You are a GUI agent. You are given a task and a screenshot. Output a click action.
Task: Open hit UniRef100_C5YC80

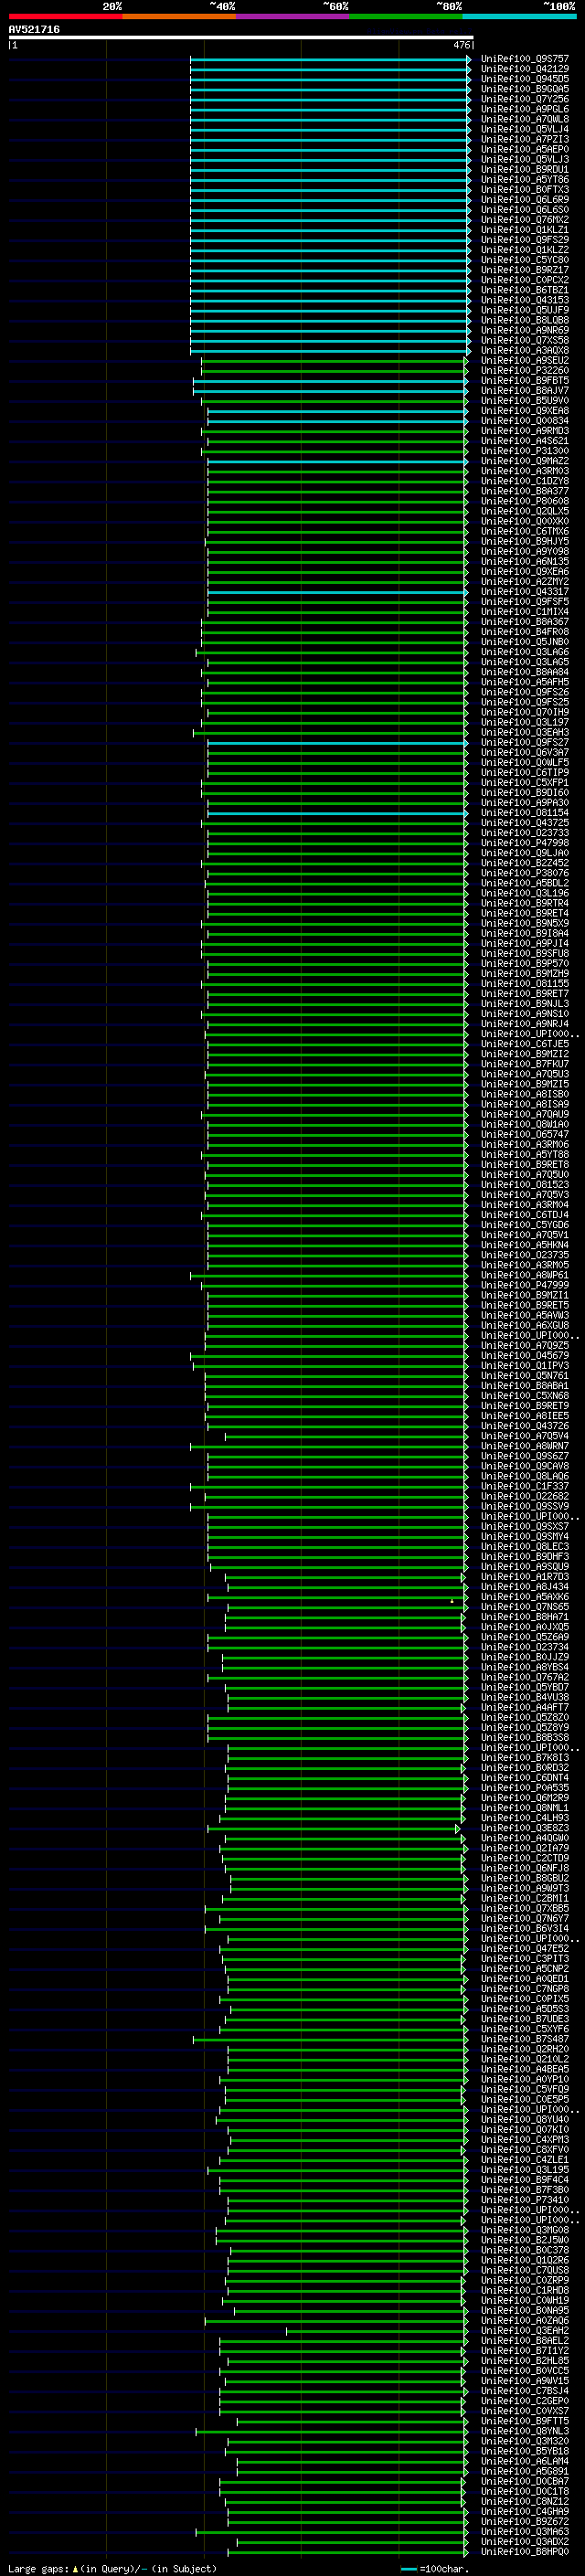(525, 260)
